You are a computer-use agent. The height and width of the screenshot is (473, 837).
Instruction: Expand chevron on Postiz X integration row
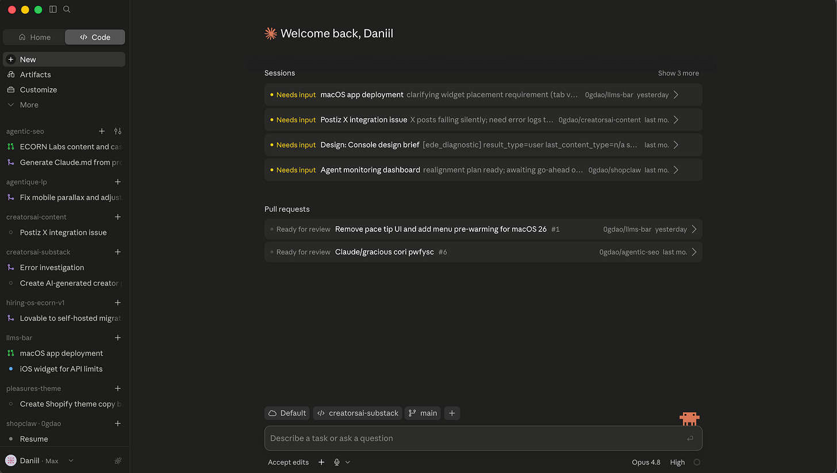pyautogui.click(x=676, y=120)
